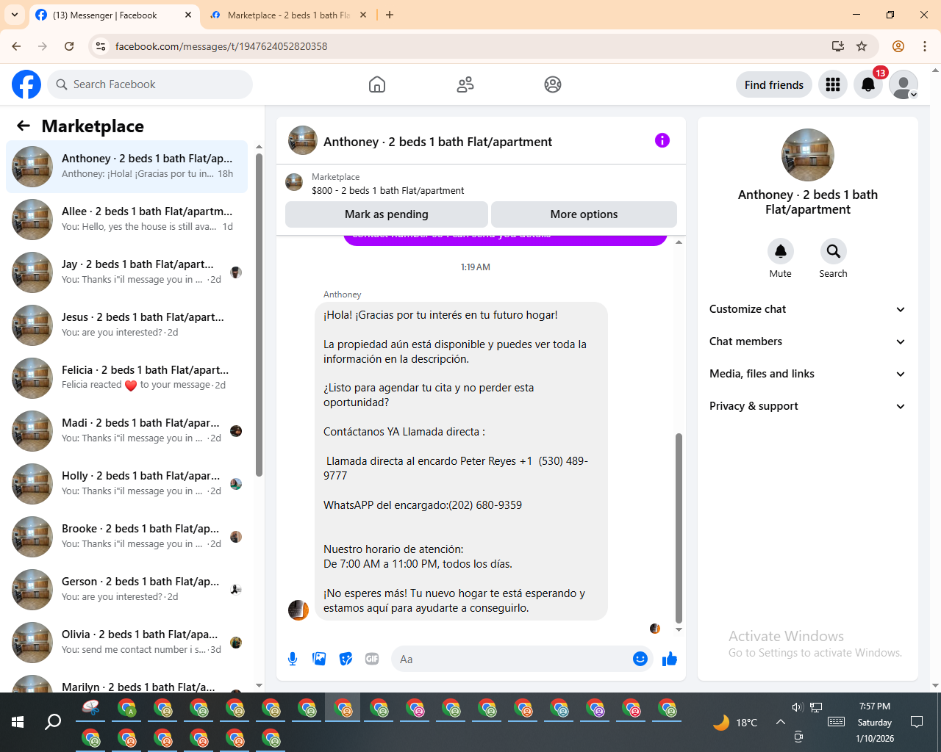Open the Windows Start menu
Image resolution: width=941 pixels, height=752 pixels.
point(18,722)
